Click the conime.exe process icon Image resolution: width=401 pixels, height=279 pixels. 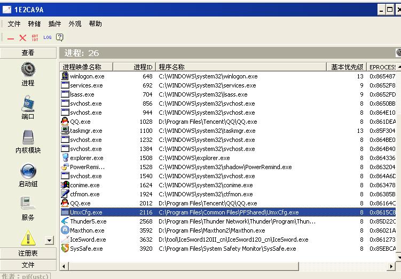65,185
